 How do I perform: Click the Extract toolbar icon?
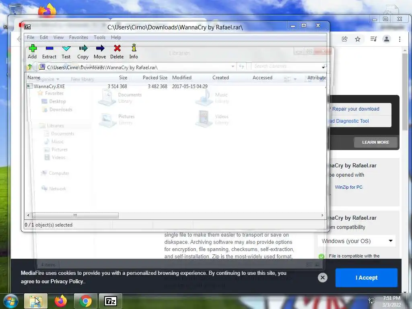pyautogui.click(x=49, y=51)
